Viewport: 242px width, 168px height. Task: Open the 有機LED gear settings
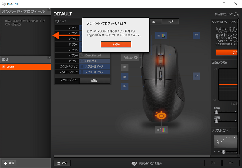pos(136,58)
